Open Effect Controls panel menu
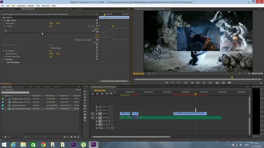The height and width of the screenshot is (148, 264). (128, 9)
